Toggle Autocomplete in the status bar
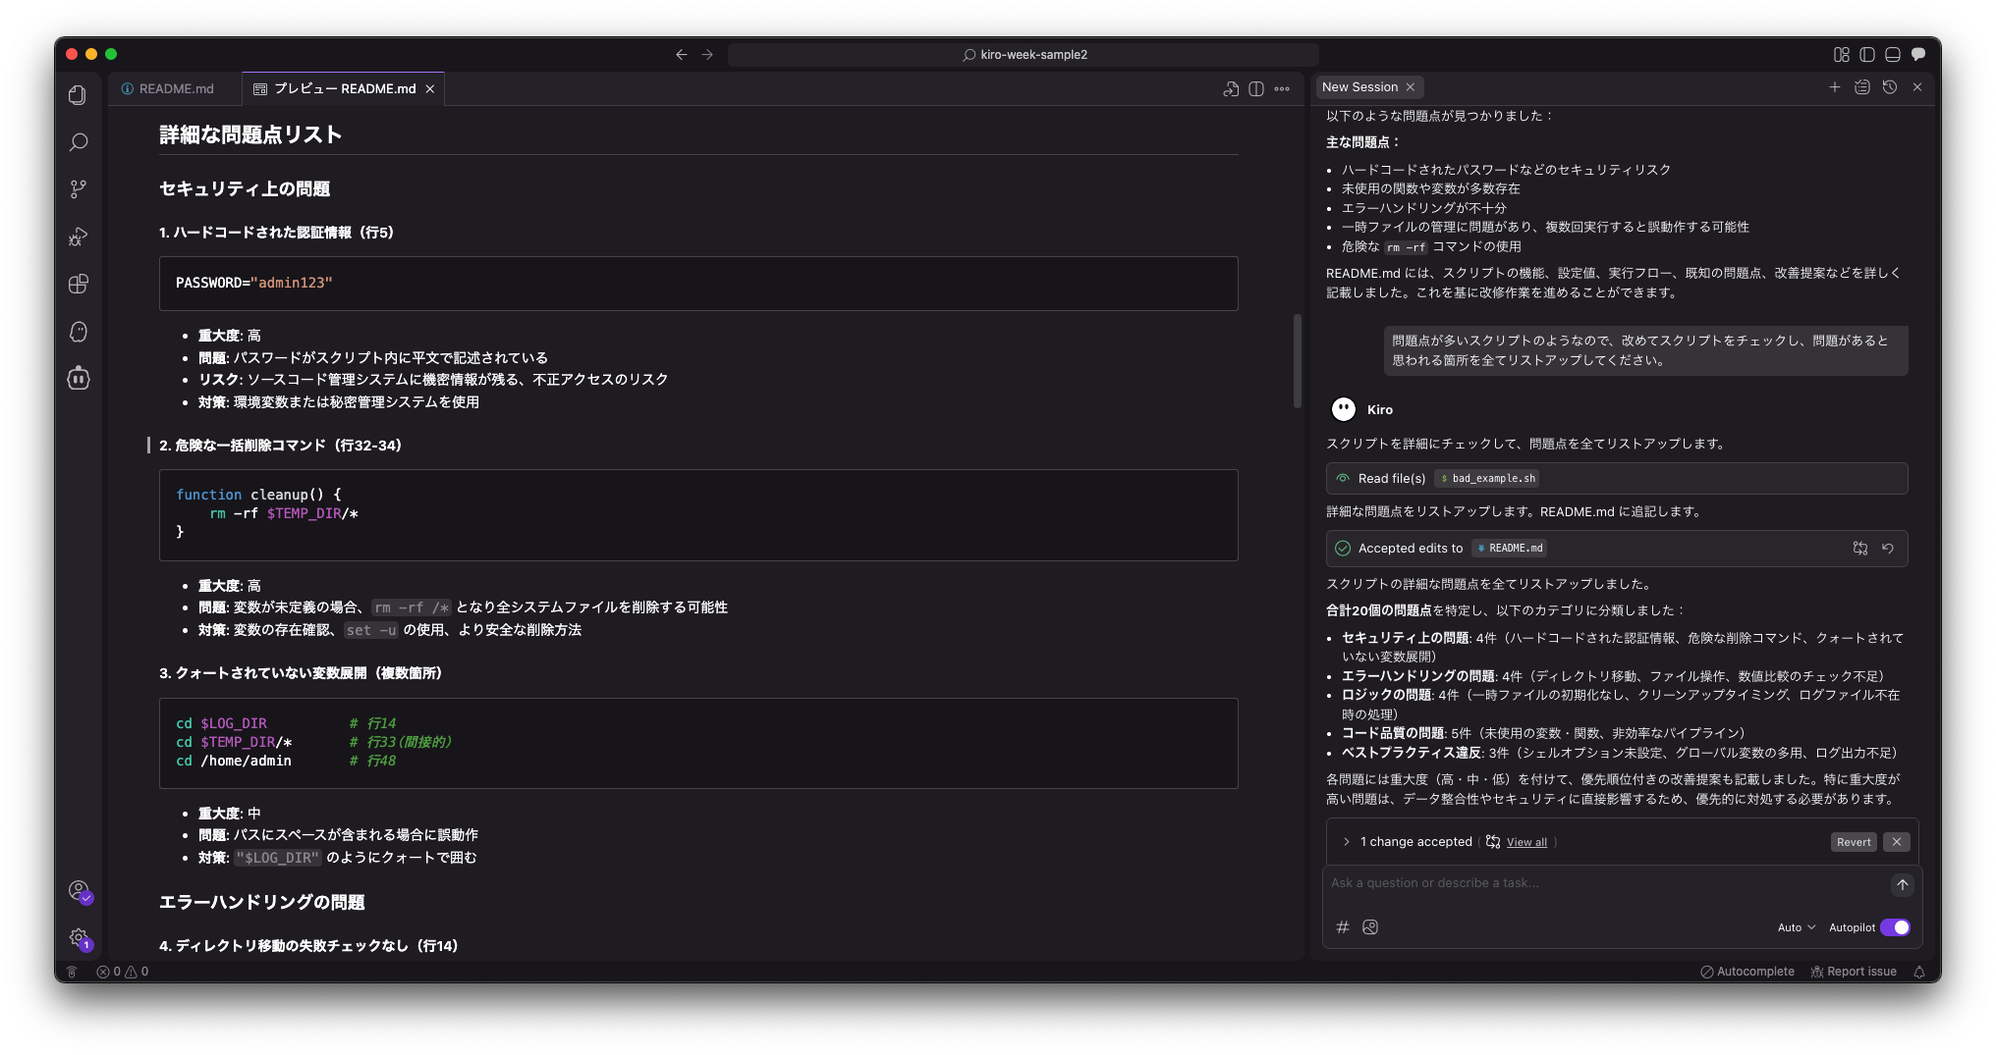The image size is (1996, 1055). point(1746,972)
